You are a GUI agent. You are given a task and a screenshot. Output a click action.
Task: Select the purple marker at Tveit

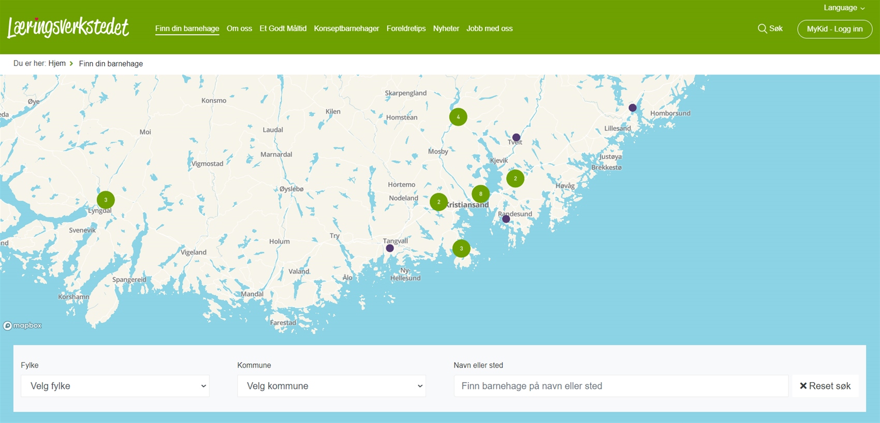[516, 137]
